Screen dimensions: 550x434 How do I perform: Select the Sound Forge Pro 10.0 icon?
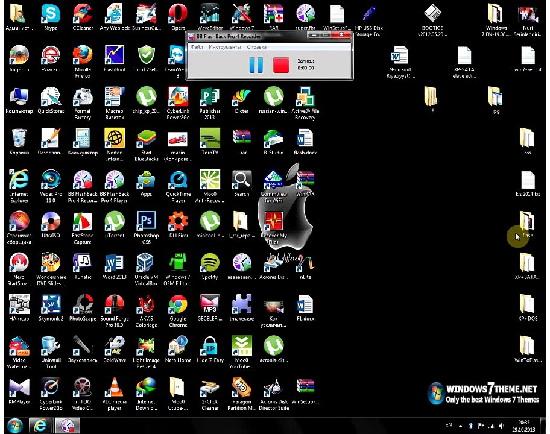[x=115, y=310]
